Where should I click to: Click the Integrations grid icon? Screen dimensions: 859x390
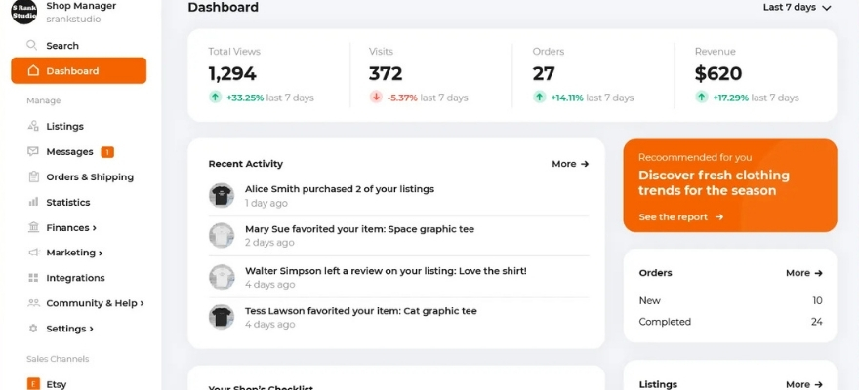[x=33, y=278]
